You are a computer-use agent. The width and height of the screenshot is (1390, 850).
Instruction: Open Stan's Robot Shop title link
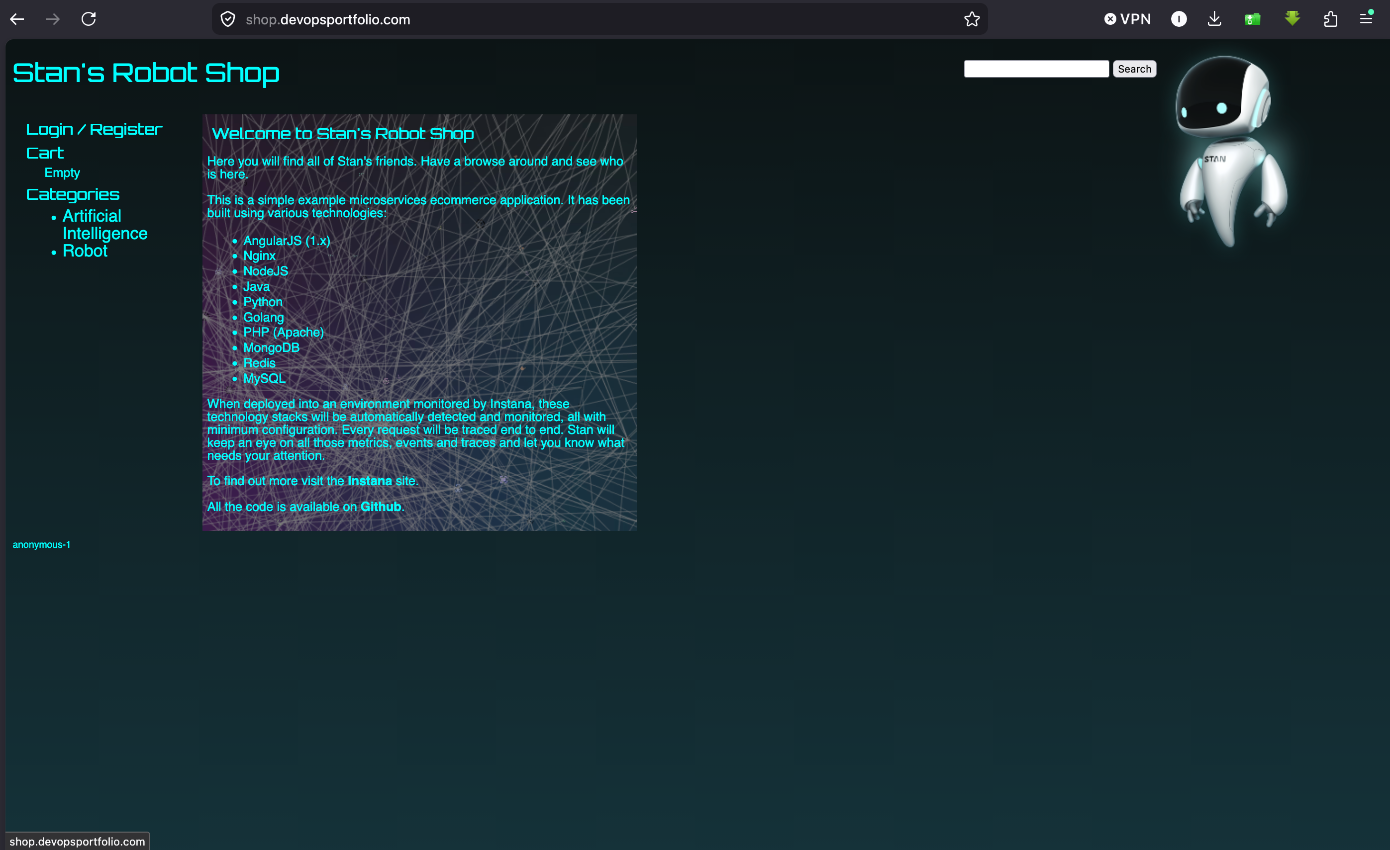[146, 73]
